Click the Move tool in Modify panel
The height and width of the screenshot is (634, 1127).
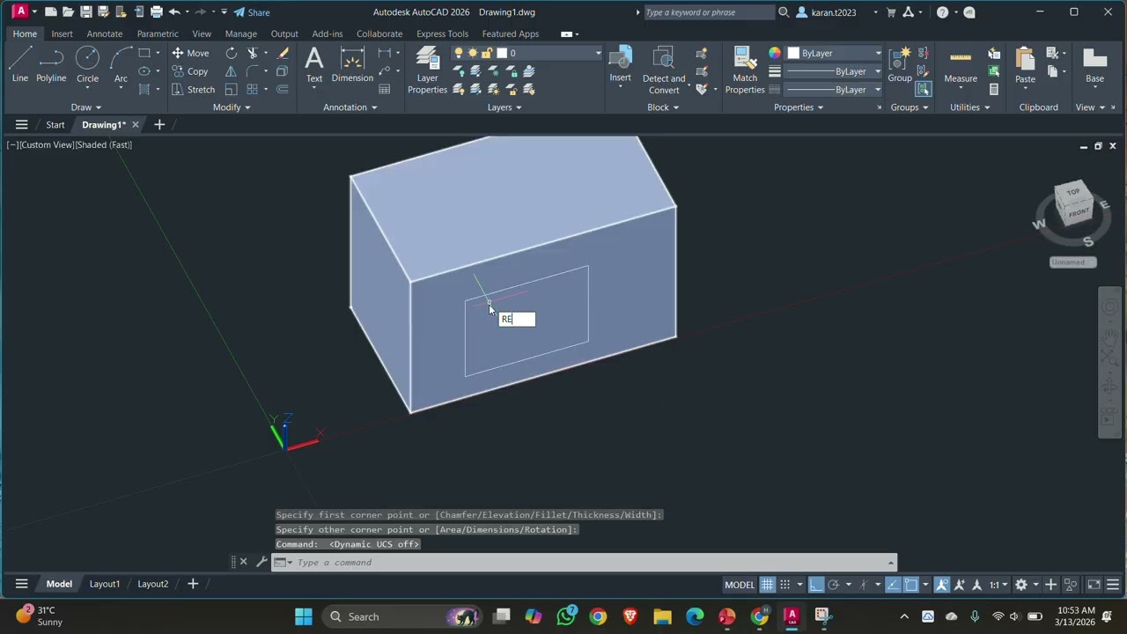[x=190, y=53]
